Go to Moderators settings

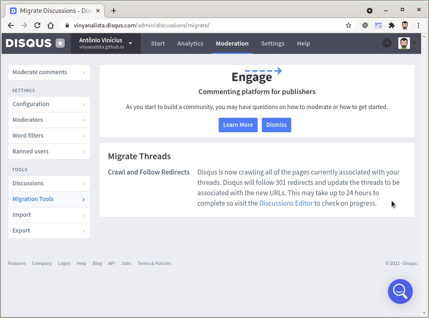click(x=49, y=120)
